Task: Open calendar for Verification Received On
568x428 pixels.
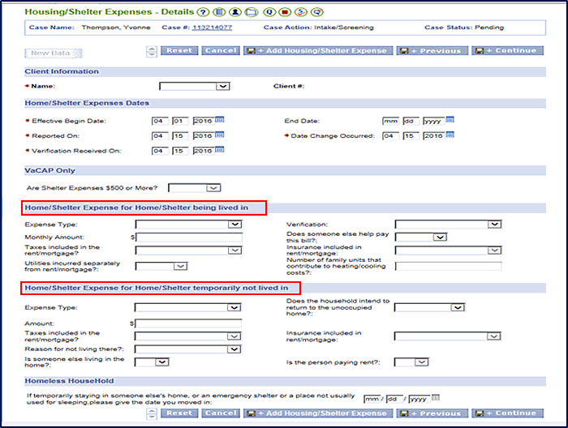Action: coord(220,149)
